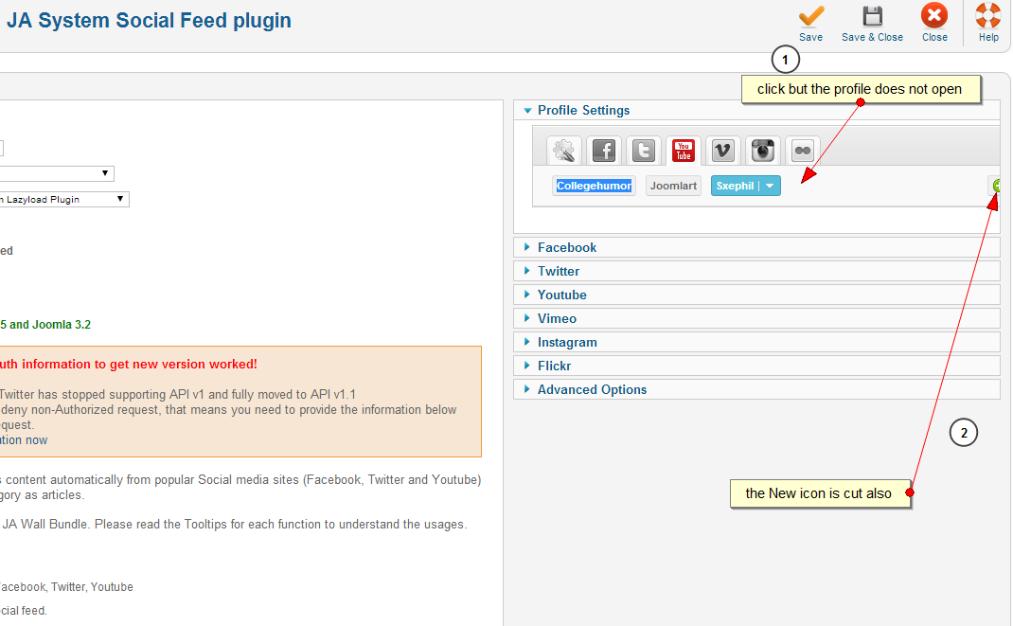Viewport: 1013px width, 626px height.
Task: Select the YouTube icon tab
Action: tap(684, 151)
